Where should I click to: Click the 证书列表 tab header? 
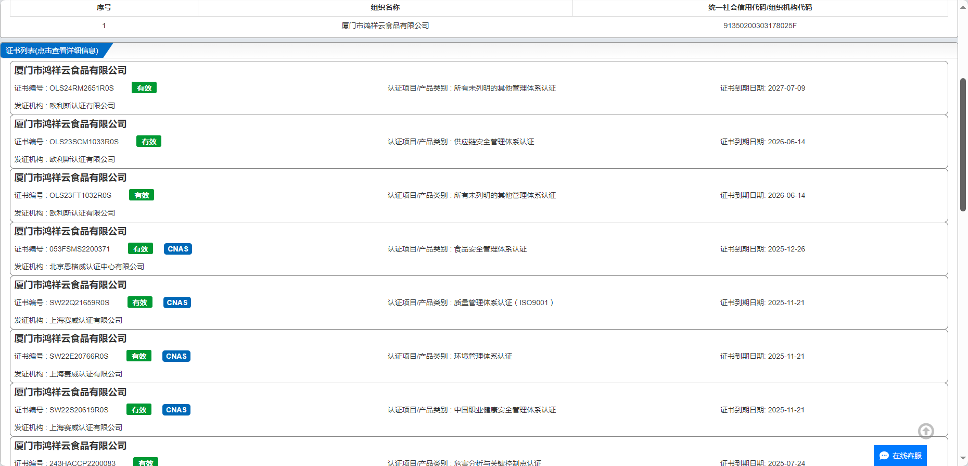click(x=52, y=51)
